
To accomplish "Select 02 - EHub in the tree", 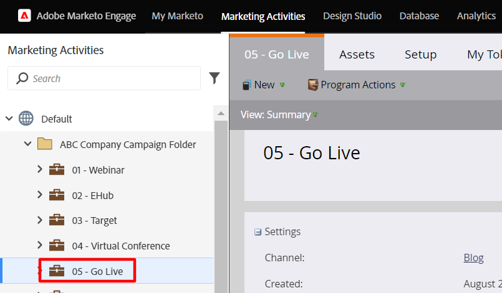I will (92, 195).
